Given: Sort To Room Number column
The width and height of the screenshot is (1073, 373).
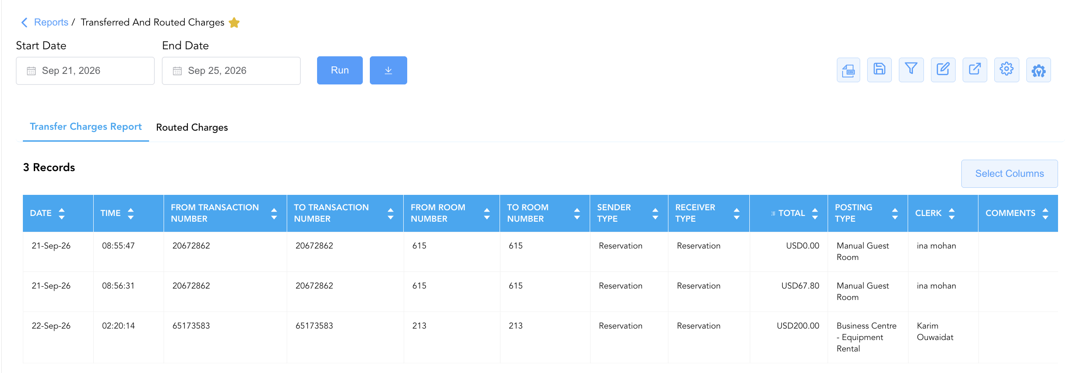Looking at the screenshot, I should click(x=577, y=213).
